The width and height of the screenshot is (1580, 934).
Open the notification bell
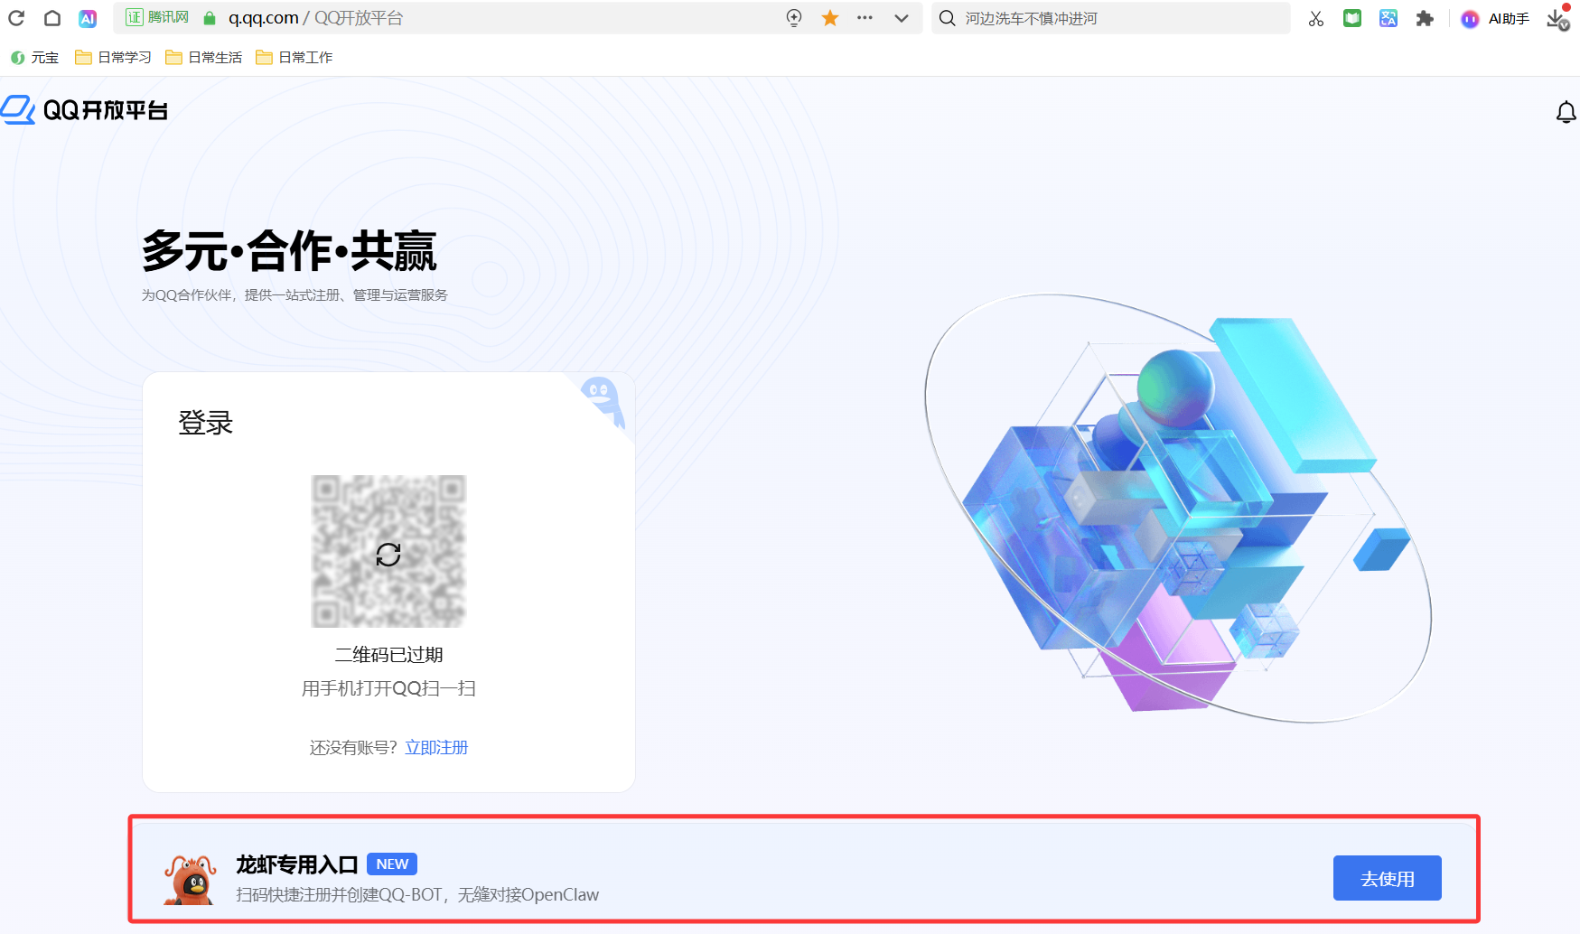pos(1566,111)
